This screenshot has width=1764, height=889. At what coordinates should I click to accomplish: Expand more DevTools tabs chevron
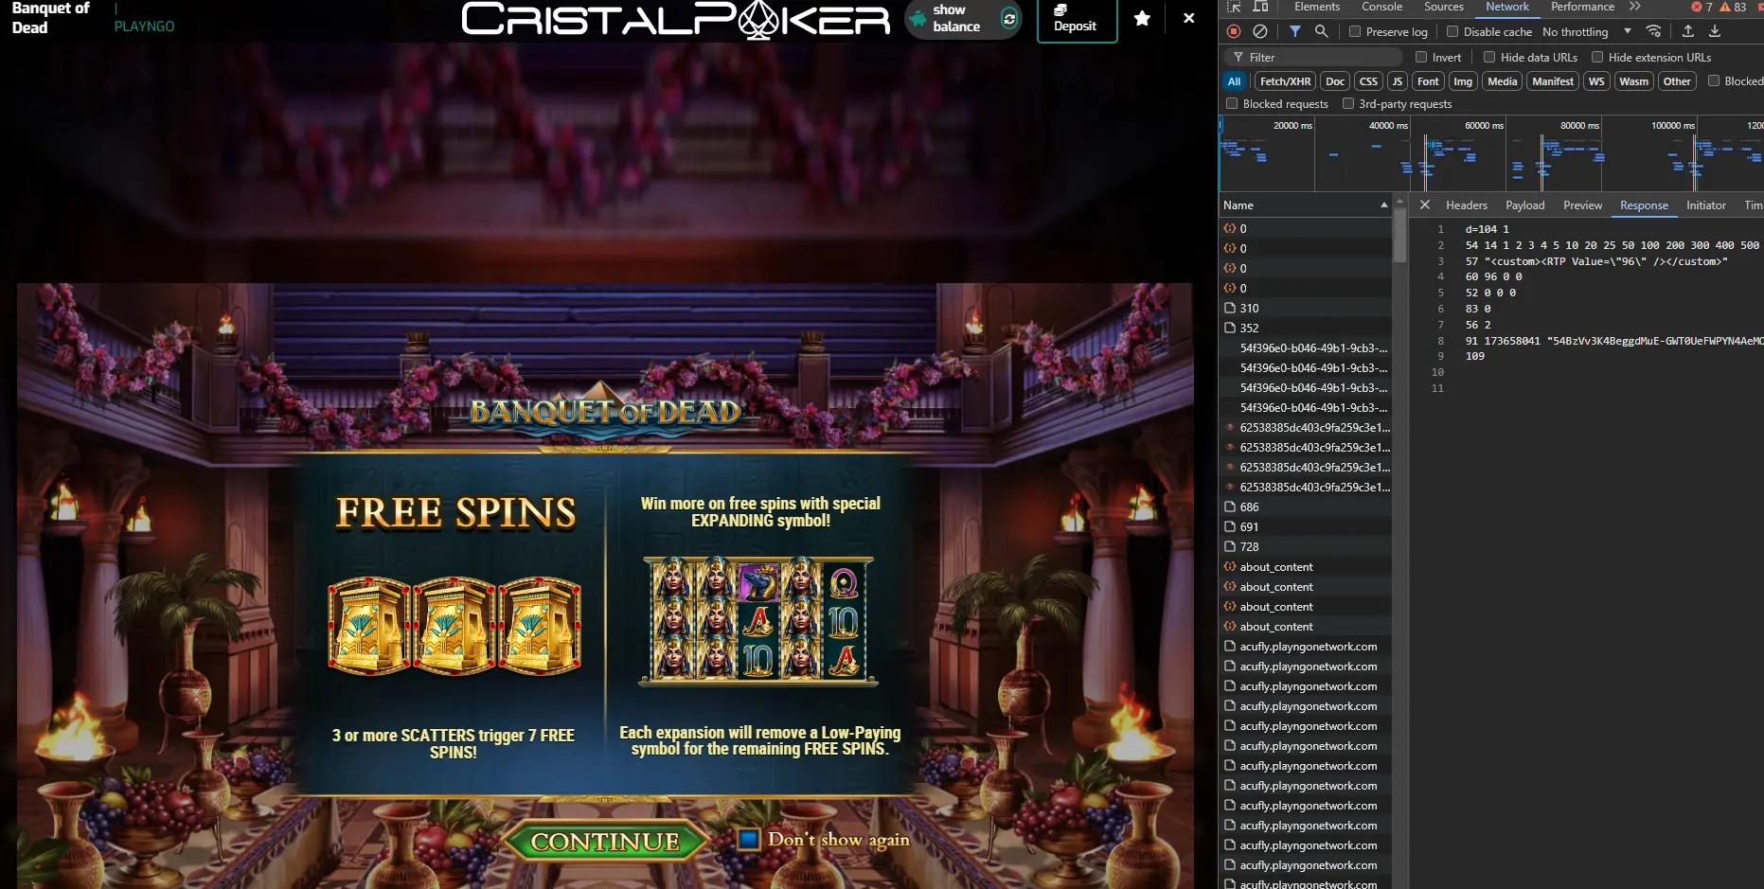coord(1635,7)
